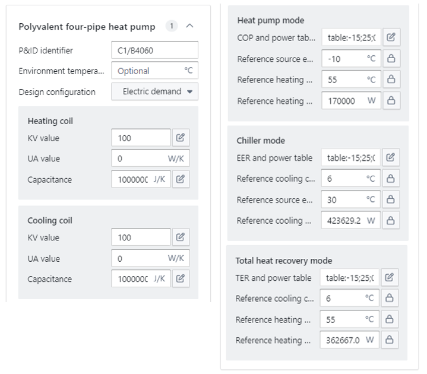Toggle lock on Heat pump 55 °C heating field
The image size is (427, 374).
coord(391,80)
